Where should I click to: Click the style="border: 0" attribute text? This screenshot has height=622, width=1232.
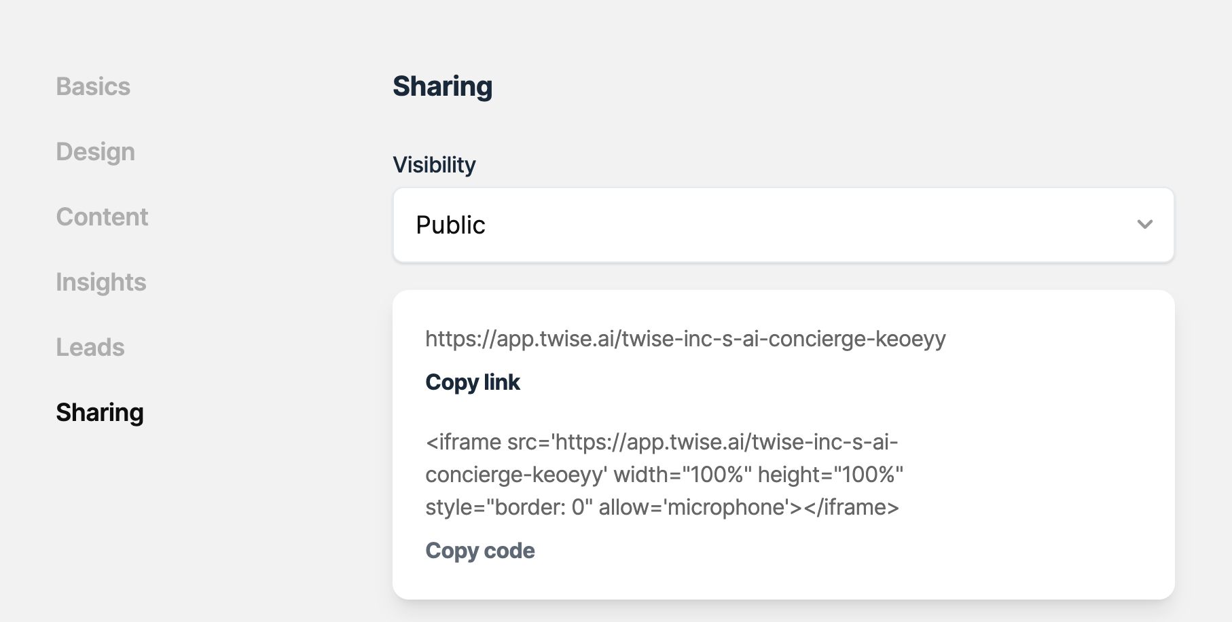[509, 507]
